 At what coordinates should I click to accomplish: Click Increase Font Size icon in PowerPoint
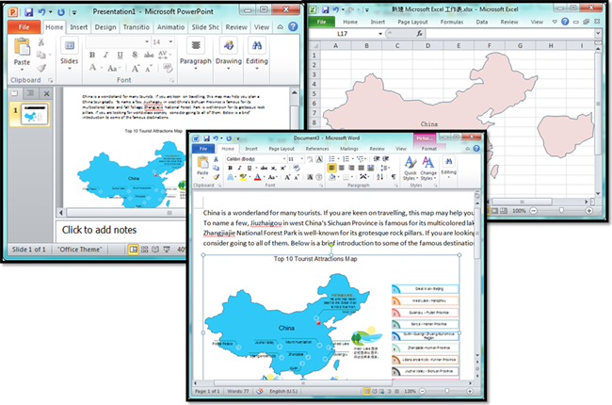[x=135, y=69]
